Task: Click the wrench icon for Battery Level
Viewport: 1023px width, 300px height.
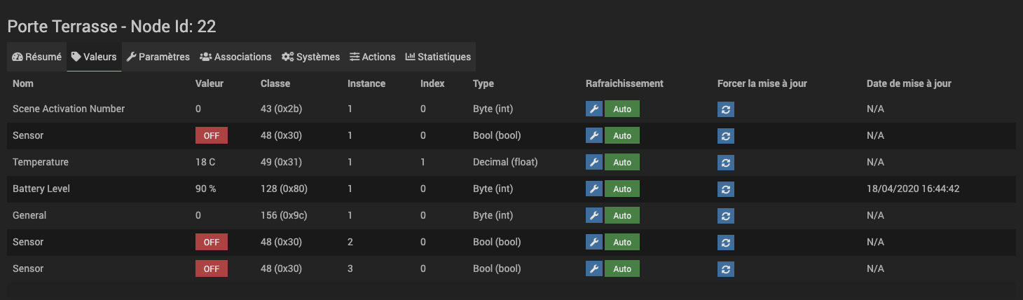Action: pos(594,189)
